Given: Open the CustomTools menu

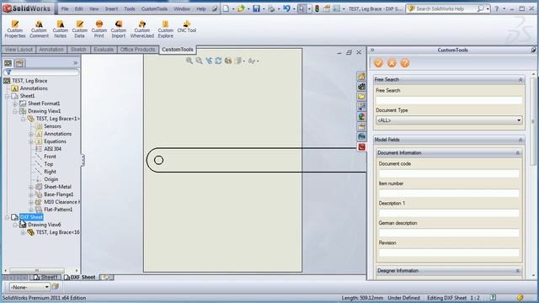Looking at the screenshot, I should pos(154,9).
